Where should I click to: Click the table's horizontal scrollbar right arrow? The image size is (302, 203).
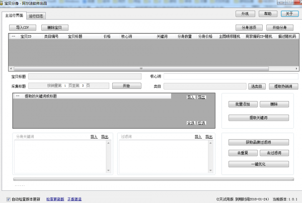[x=297, y=67]
